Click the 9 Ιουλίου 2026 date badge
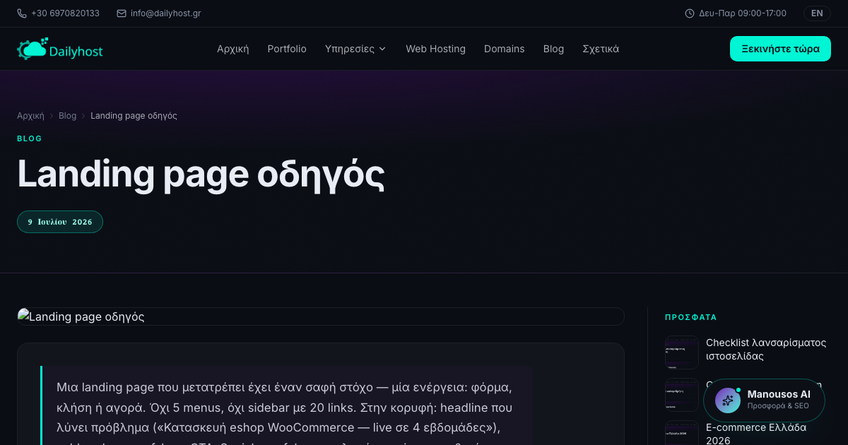This screenshot has width=848, height=445. pyautogui.click(x=60, y=222)
